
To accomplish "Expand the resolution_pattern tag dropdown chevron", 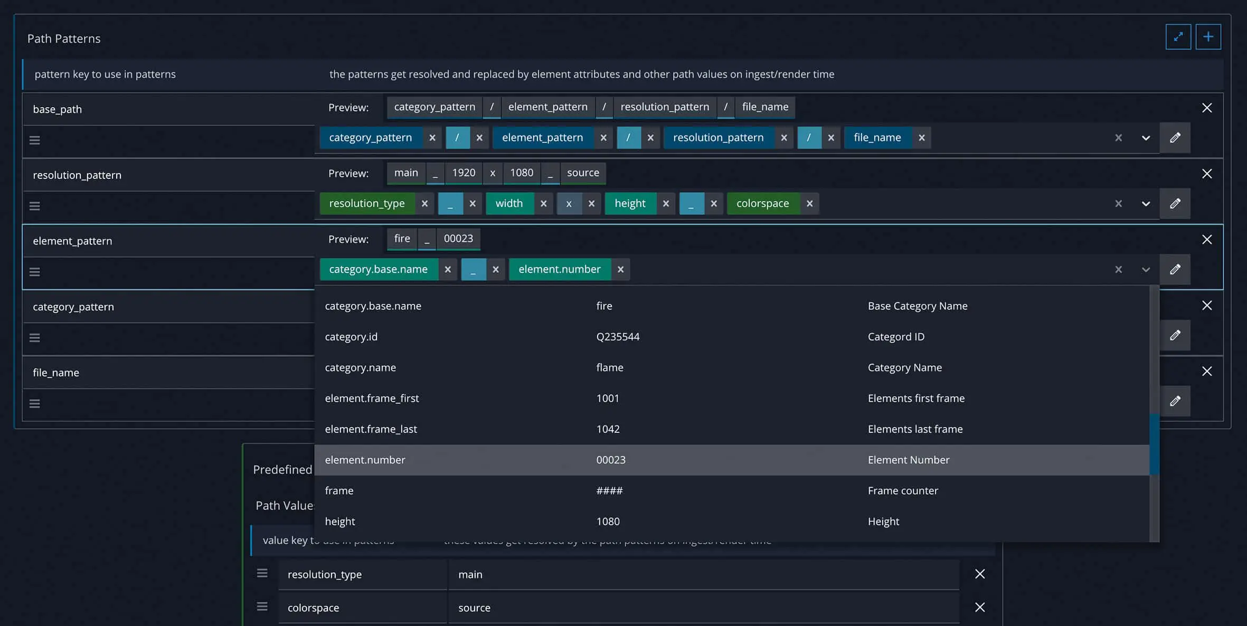I will [1146, 204].
